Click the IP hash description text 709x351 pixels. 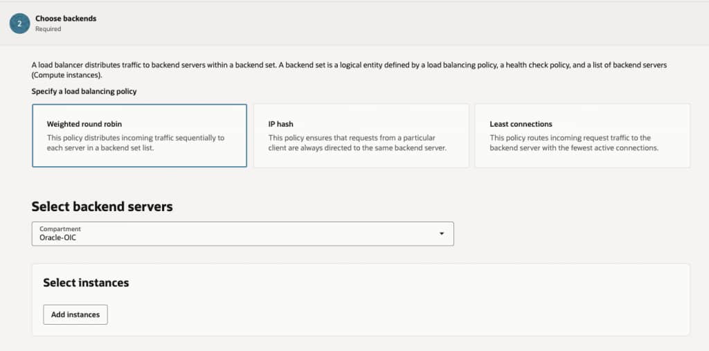357,143
